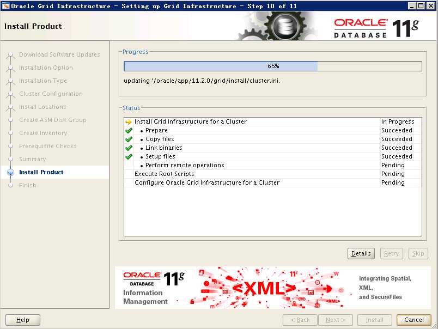
Task: Click green checkmark next to Prepare
Action: (129, 130)
